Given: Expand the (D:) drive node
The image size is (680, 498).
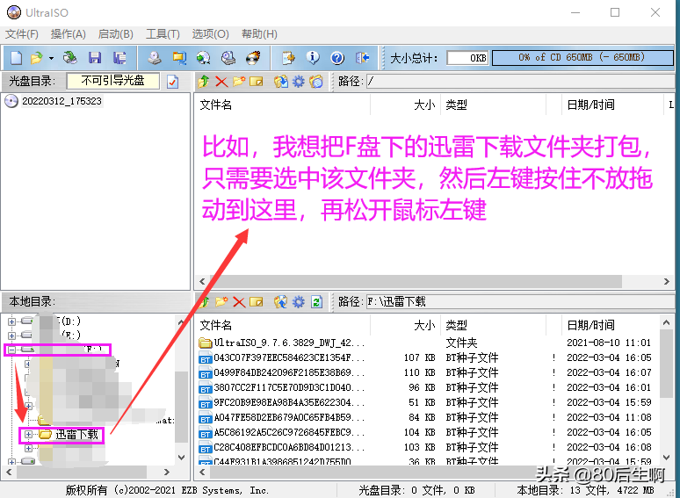Looking at the screenshot, I should (11, 321).
